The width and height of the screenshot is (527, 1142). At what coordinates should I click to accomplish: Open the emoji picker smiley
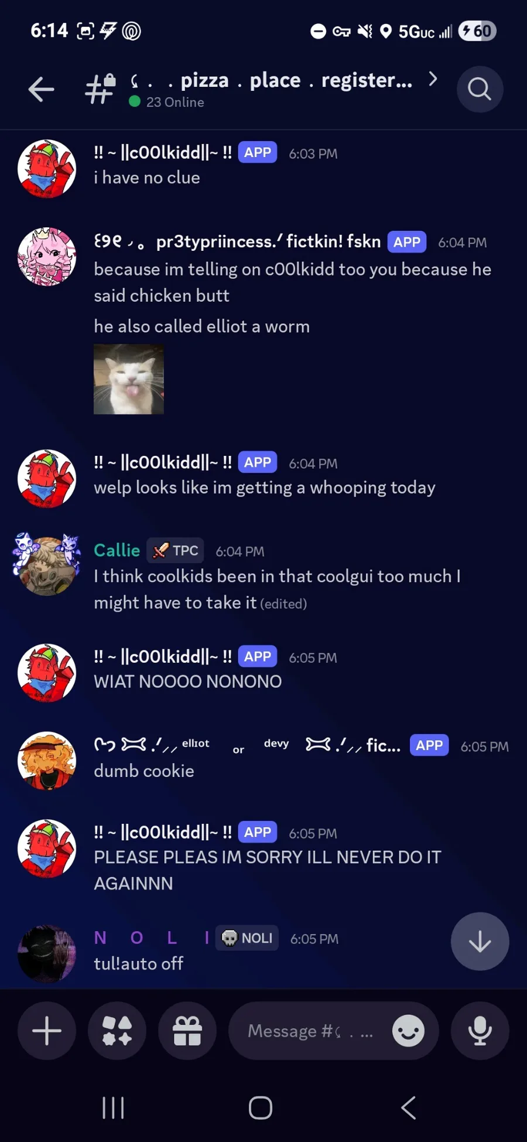click(x=408, y=1031)
